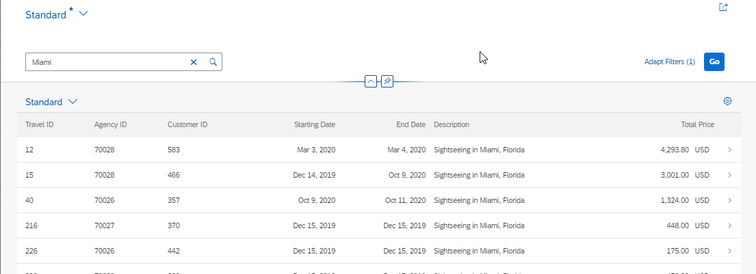Select the row with Customer ID 357
Screen dimensions: 756x274
tap(378, 200)
